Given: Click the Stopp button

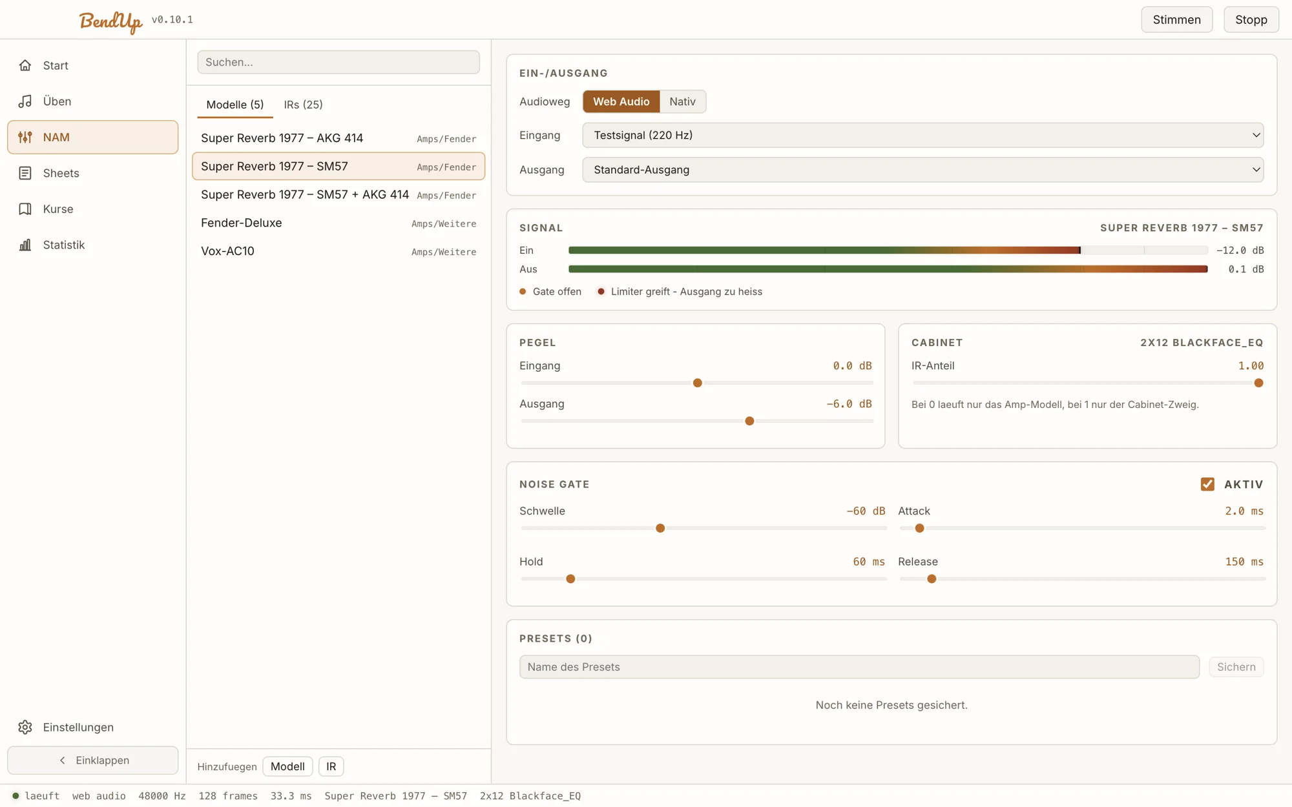Looking at the screenshot, I should pos(1251,19).
